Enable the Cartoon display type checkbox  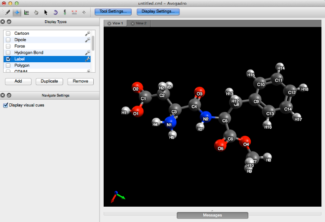coord(8,33)
